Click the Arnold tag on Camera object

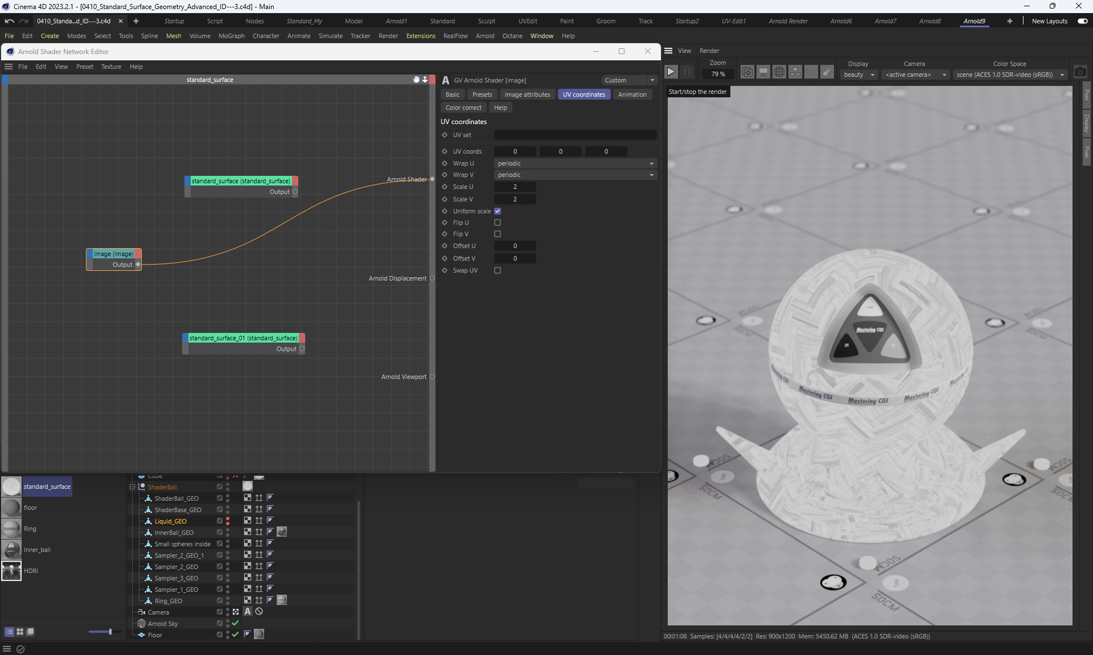coord(248,612)
